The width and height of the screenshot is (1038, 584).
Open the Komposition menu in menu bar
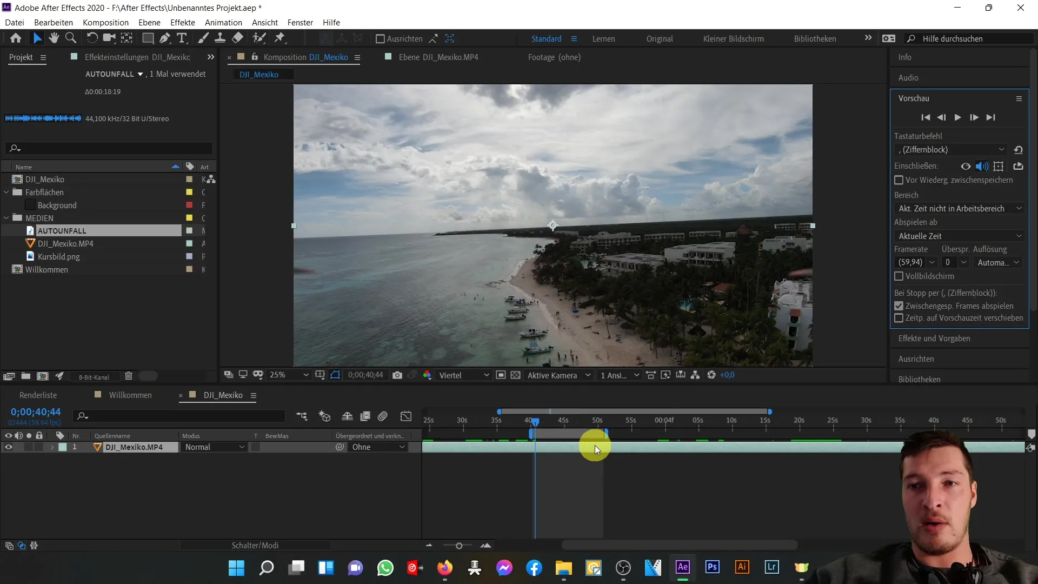pyautogui.click(x=105, y=22)
